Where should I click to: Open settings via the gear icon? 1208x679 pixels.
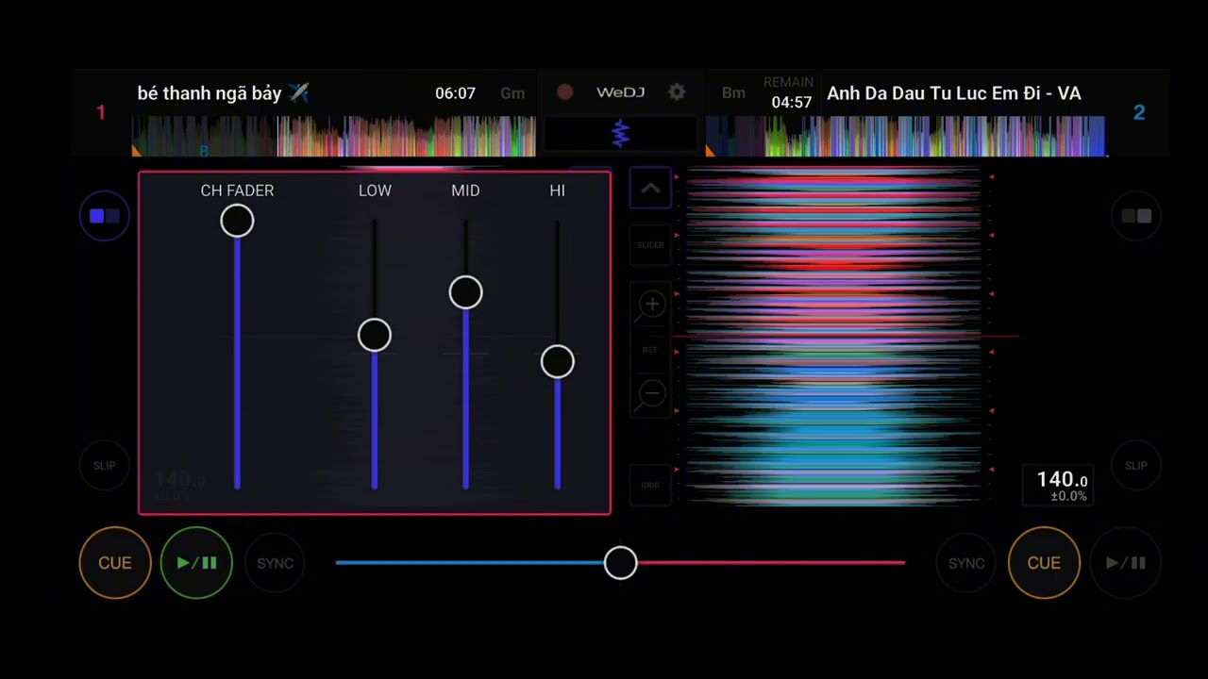[x=677, y=92]
